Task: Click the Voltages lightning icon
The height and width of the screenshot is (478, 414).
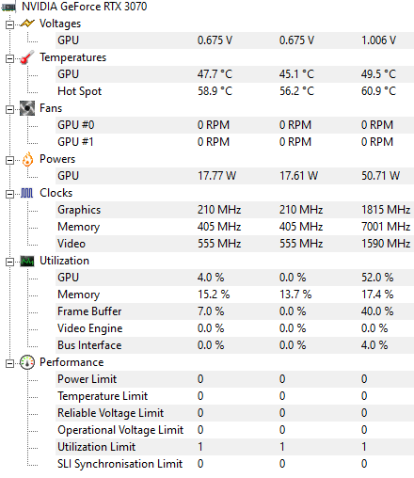Action: tap(27, 24)
